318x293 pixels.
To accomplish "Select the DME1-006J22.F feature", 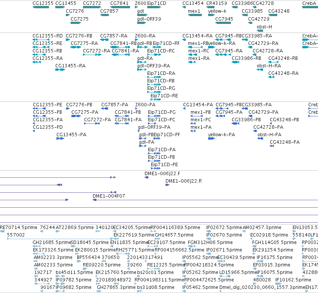I will tap(146, 177).
